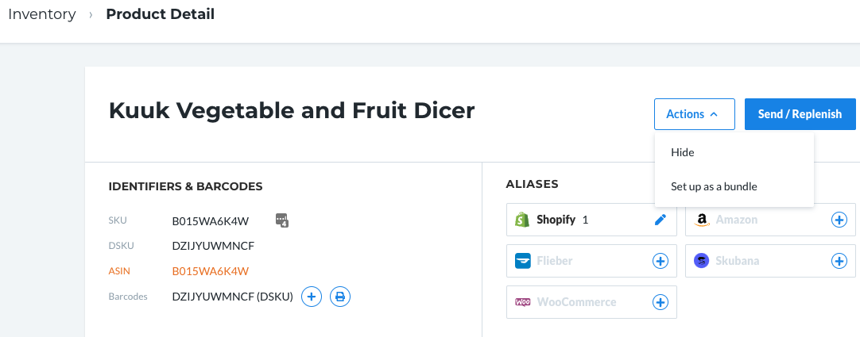This screenshot has width=860, height=337.
Task: Edit the Shopify alias with pencil icon
Action: tap(660, 220)
